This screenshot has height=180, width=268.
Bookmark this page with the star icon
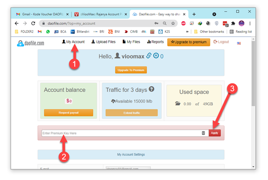click(x=172, y=23)
